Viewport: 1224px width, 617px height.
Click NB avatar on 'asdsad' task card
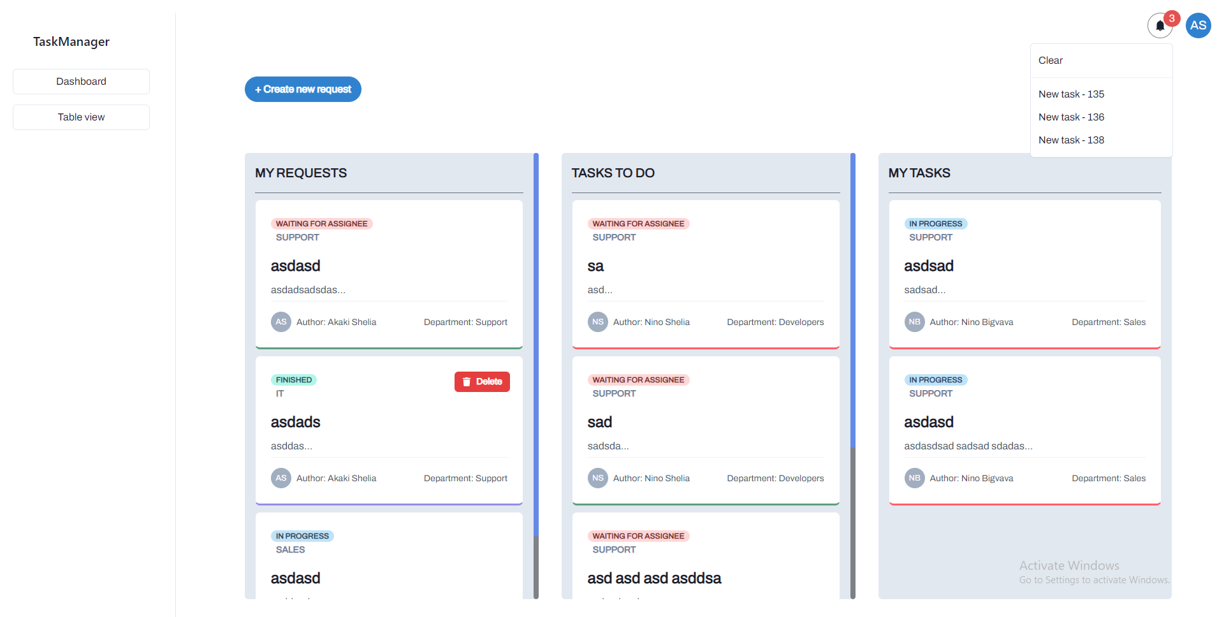(914, 322)
